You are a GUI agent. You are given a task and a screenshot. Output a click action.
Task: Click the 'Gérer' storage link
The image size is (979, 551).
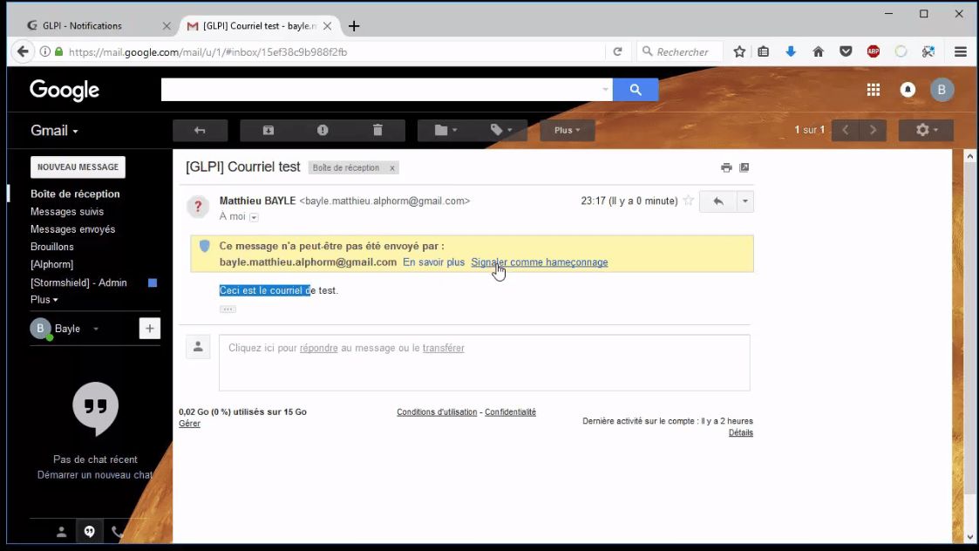point(189,424)
